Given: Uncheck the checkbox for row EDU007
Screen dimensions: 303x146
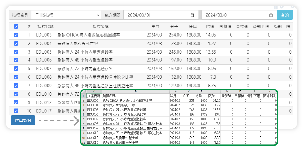Looking at the screenshot, I should click(x=16, y=69).
